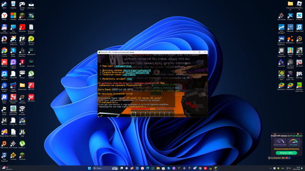
Task: Select the Logitech Capture desktop icon
Action: [x=13, y=63]
